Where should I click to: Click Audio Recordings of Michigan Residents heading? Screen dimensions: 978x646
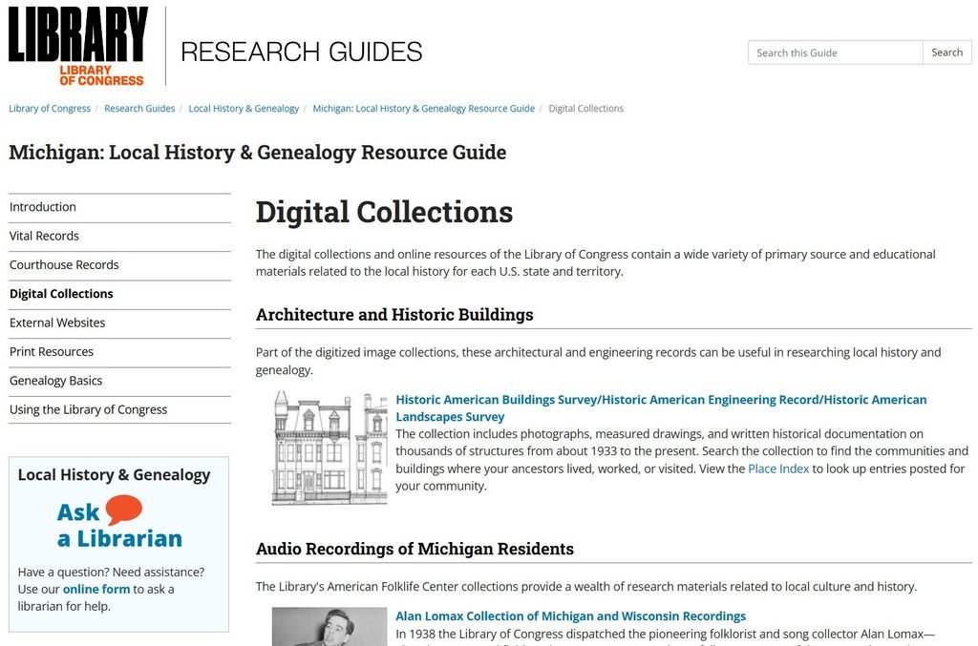tap(415, 549)
